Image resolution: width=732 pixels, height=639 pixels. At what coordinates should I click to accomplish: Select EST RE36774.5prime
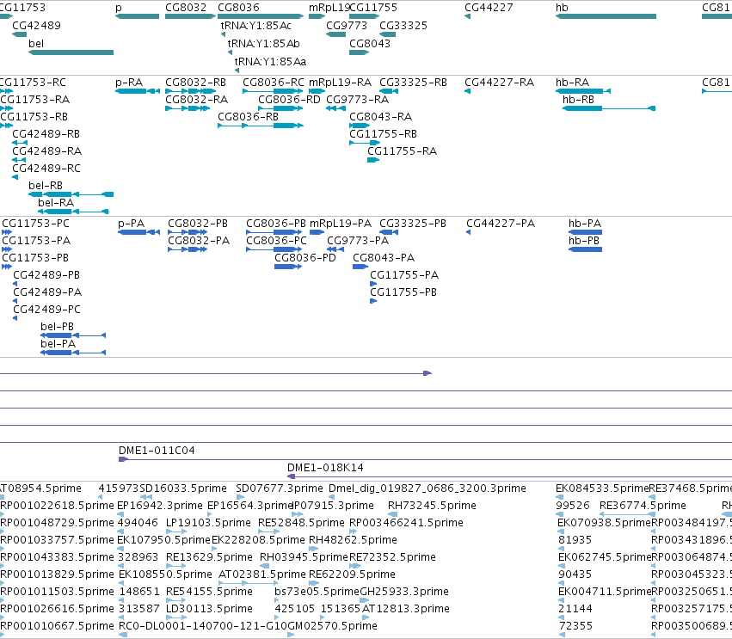(x=643, y=506)
